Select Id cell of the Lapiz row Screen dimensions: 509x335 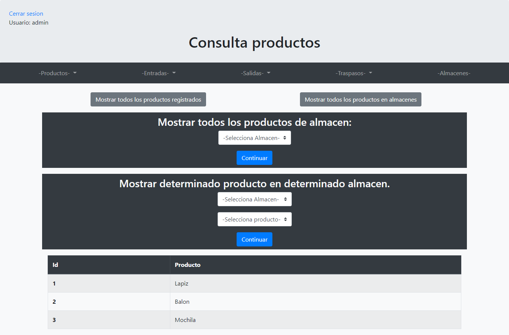tap(109, 283)
